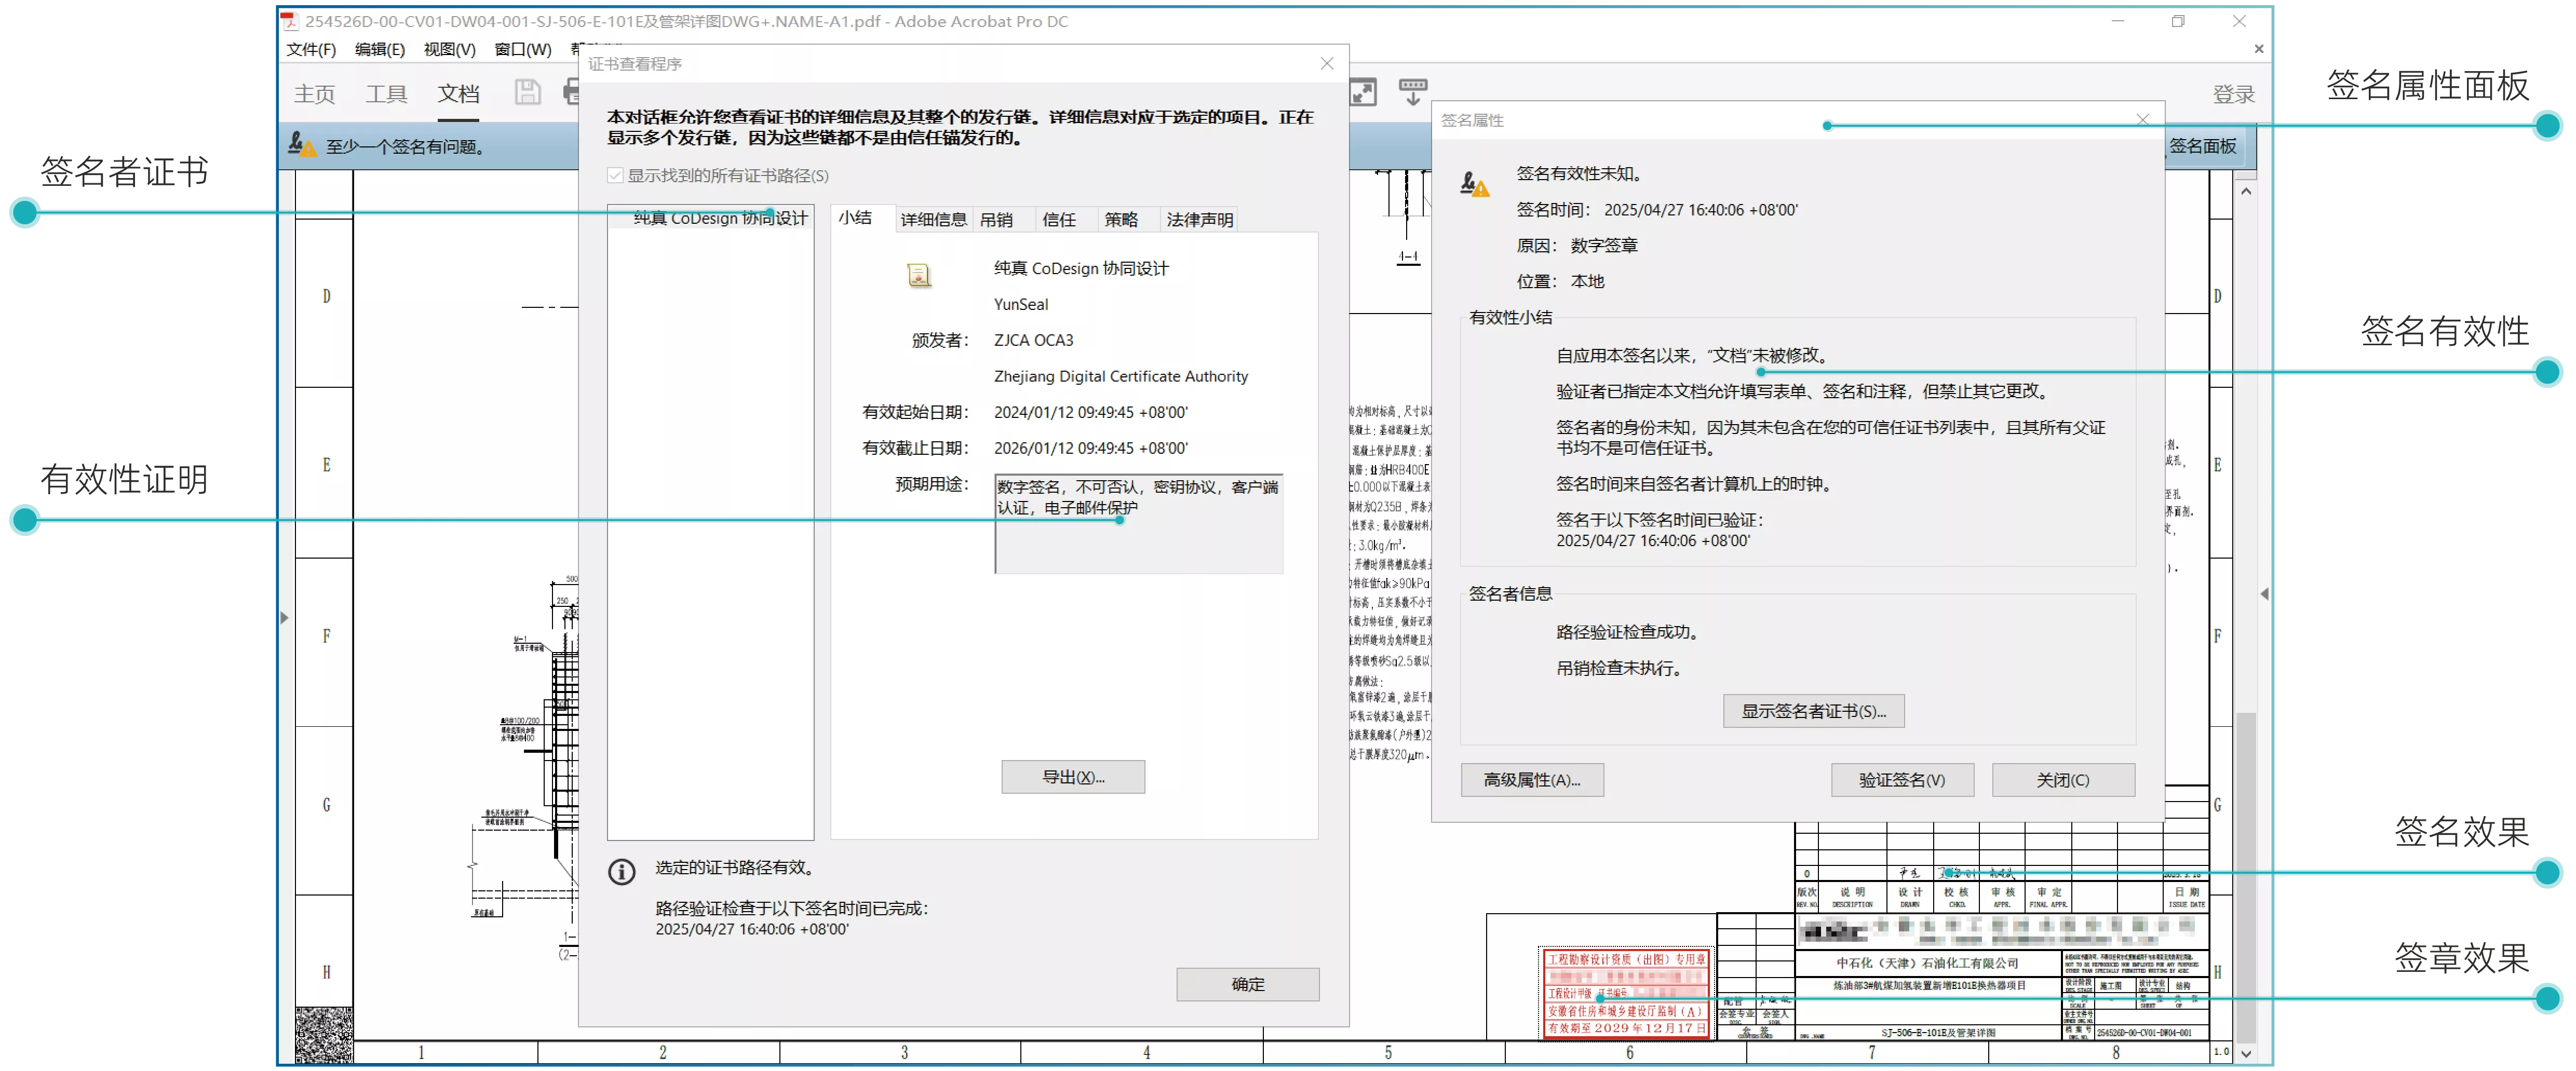Click the certificate icon in the summary tab

(919, 274)
